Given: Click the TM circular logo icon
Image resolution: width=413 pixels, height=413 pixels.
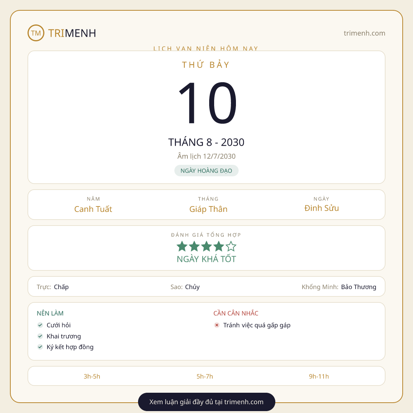Looking at the screenshot, I should pos(36,33).
